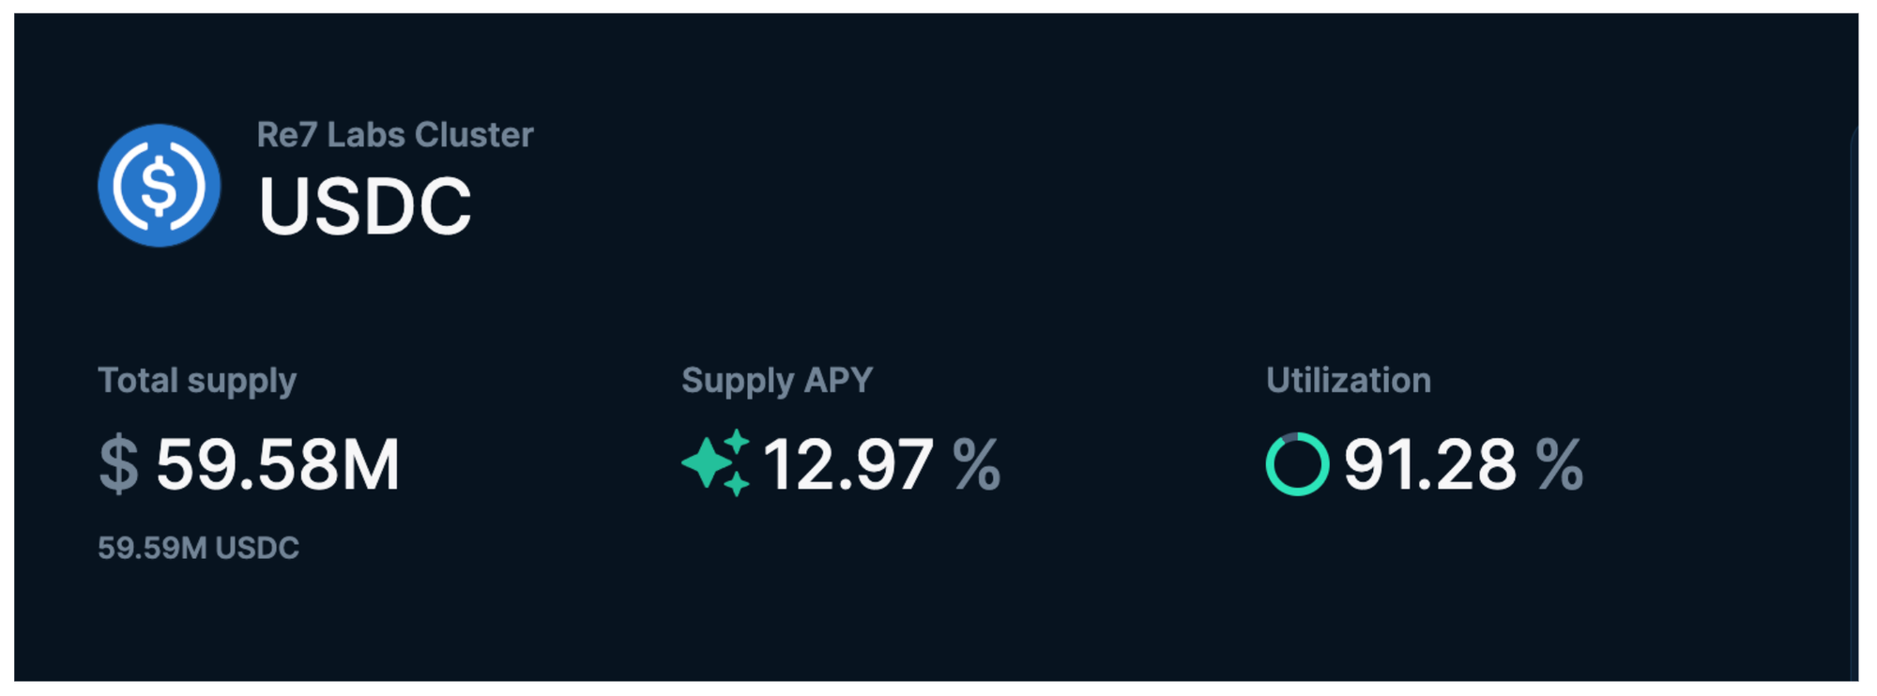The height and width of the screenshot is (696, 1877).
Task: Select the 59.58M total supply value
Action: (278, 464)
